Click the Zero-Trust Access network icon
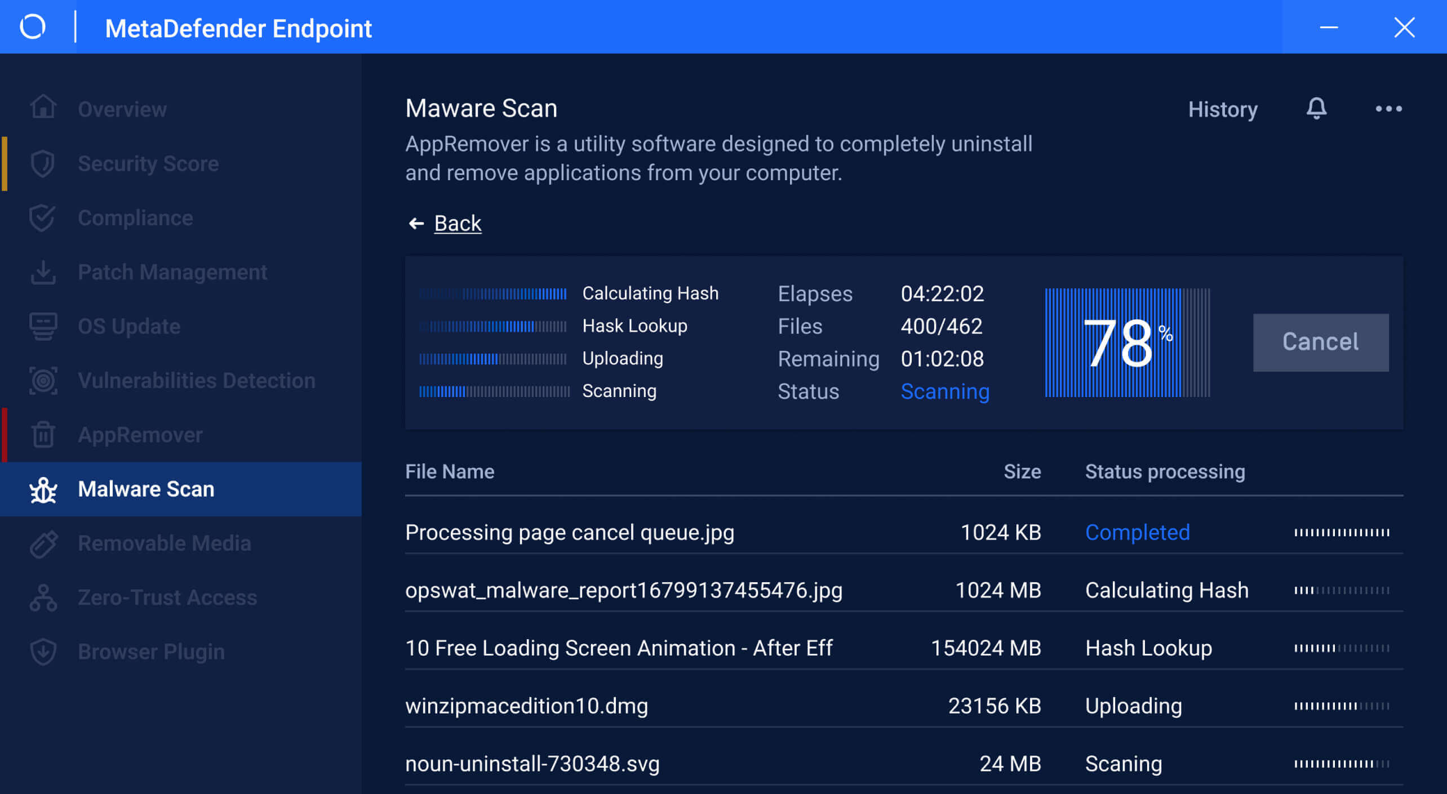The height and width of the screenshot is (794, 1447). pos(43,597)
